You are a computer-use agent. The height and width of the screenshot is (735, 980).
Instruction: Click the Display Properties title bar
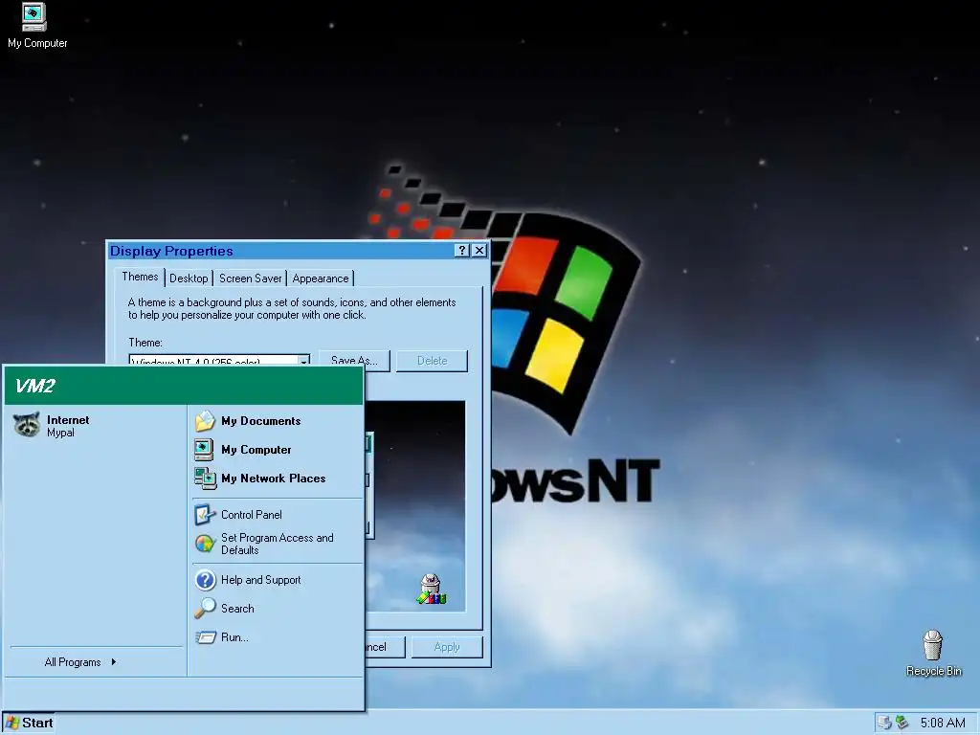tap(281, 251)
